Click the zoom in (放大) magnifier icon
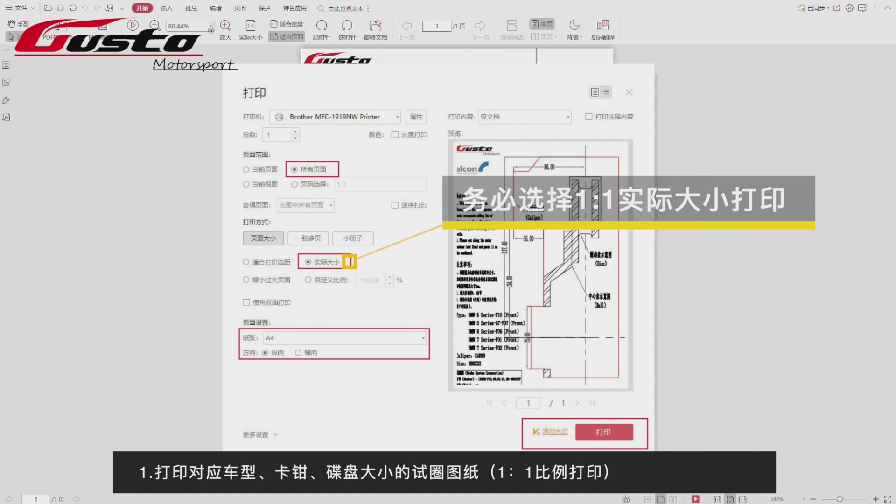This screenshot has width=896, height=504. point(225,26)
